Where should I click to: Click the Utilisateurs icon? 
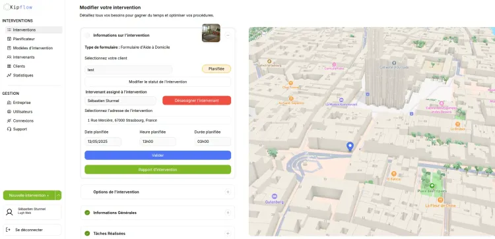(x=9, y=112)
